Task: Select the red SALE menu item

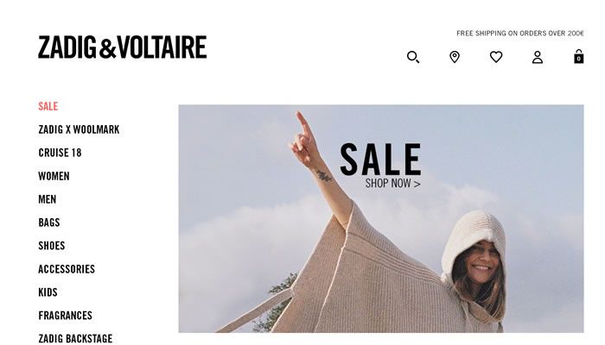Action: (x=48, y=106)
